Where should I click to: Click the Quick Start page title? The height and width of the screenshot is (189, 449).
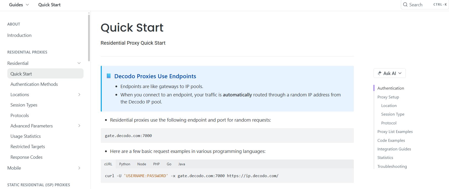pyautogui.click(x=132, y=28)
